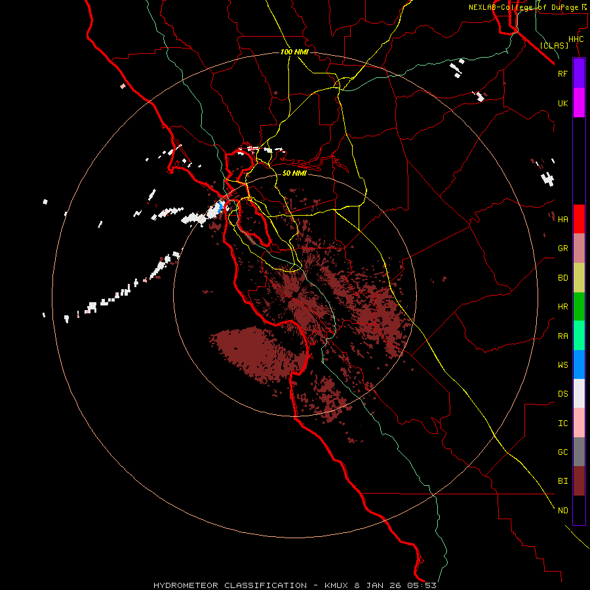Click the WS legend label

(562, 364)
